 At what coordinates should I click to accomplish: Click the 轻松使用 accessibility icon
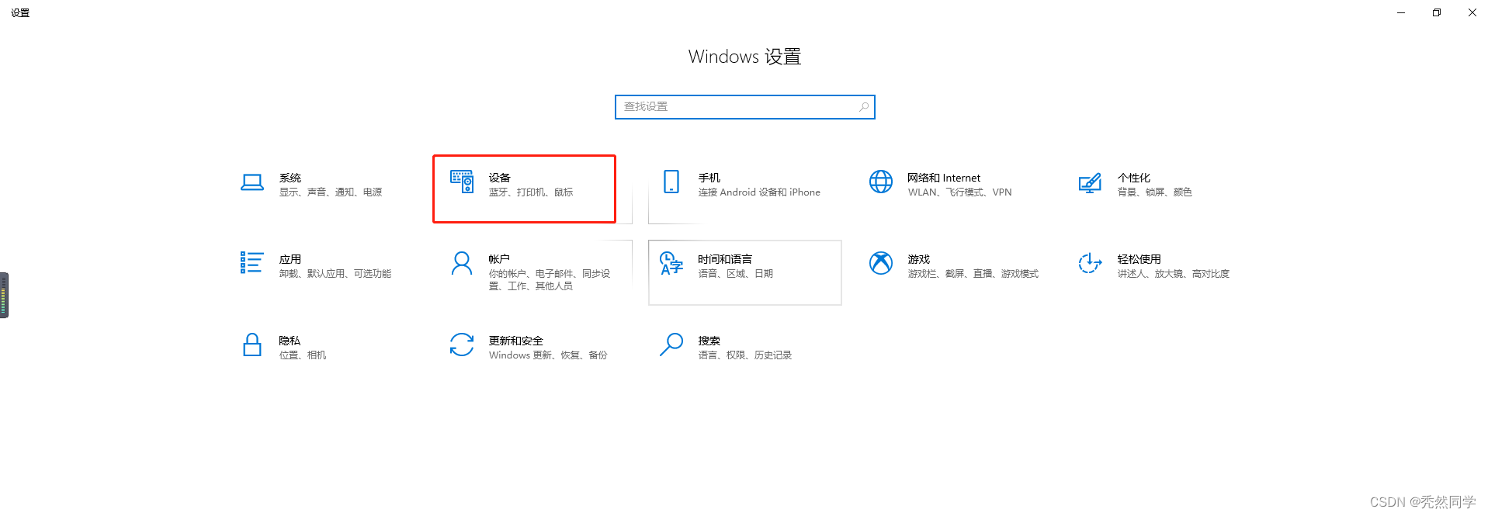coord(1090,263)
